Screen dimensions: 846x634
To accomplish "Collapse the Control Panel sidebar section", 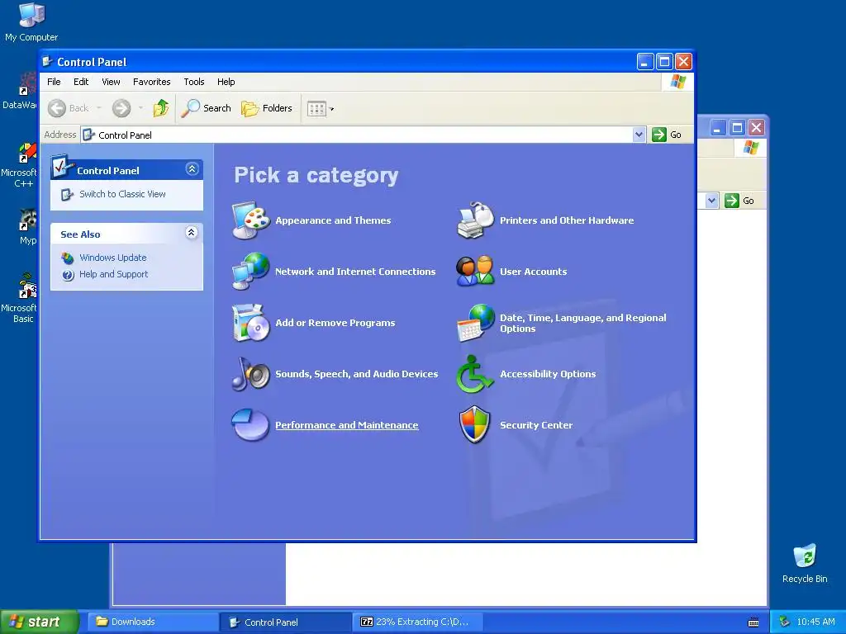I will (x=192, y=169).
